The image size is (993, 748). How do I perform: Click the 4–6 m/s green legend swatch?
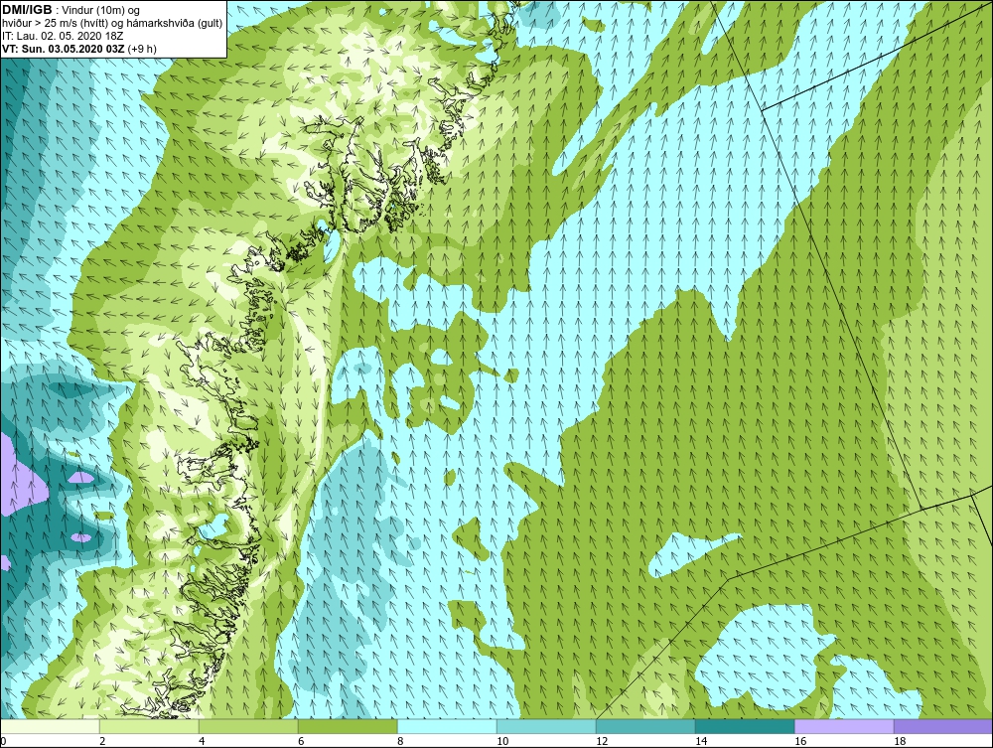click(248, 726)
